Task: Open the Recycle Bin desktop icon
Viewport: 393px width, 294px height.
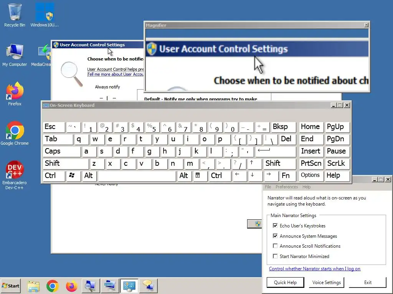Action: (x=15, y=15)
